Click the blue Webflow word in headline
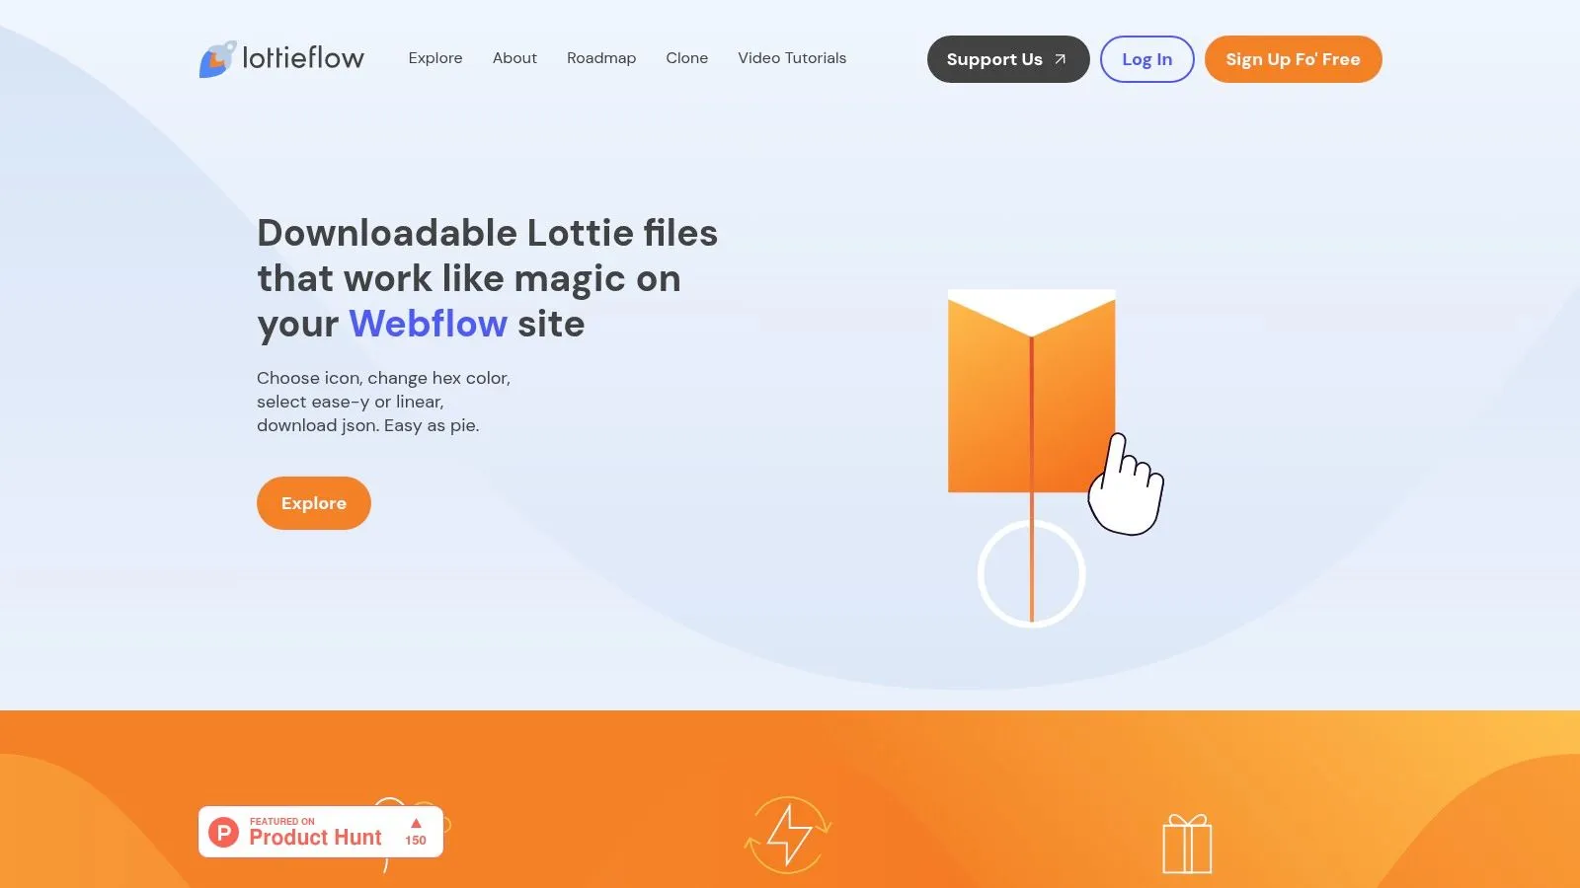 pos(429,324)
